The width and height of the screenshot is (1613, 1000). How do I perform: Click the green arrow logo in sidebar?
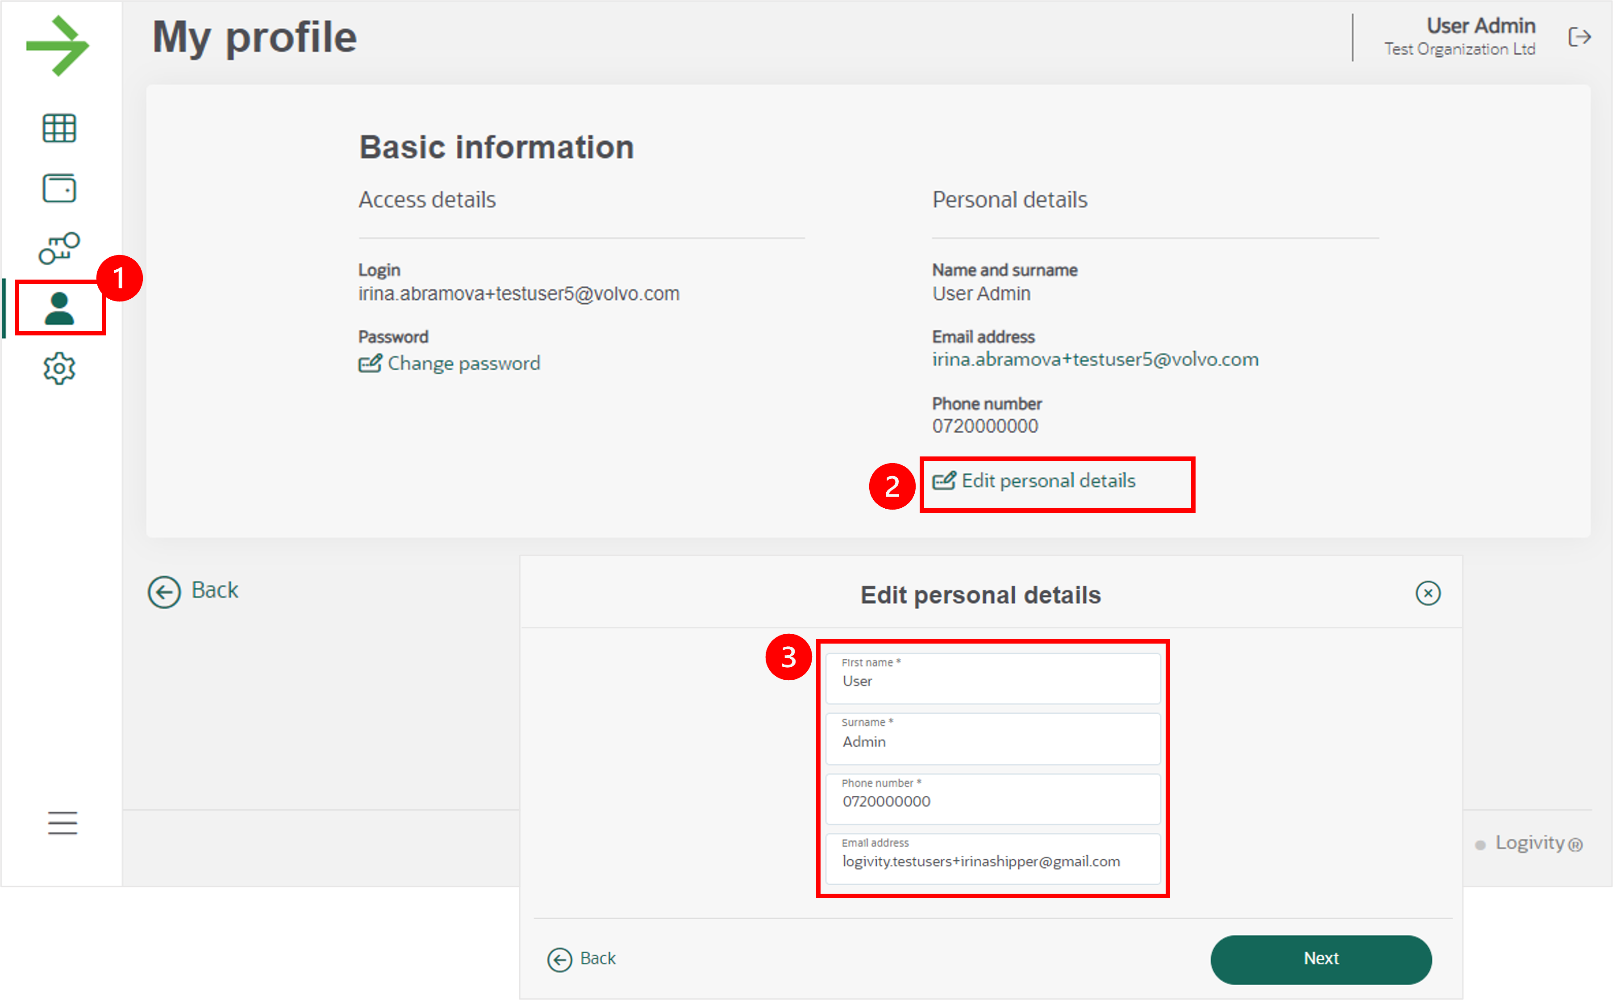point(58,46)
